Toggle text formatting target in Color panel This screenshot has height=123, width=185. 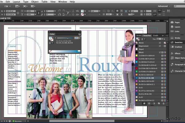point(52,43)
